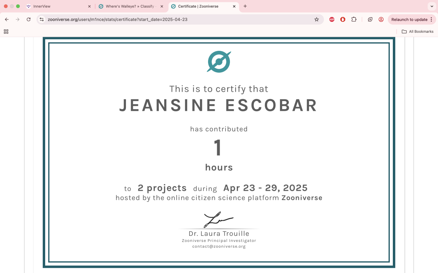Click the Zooniverse Principal Investigator title
The image size is (438, 273).
pyautogui.click(x=219, y=241)
